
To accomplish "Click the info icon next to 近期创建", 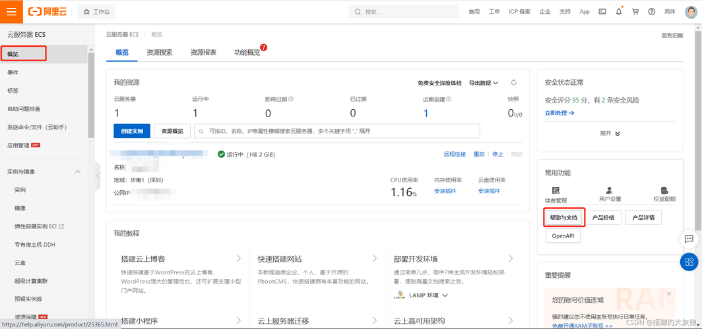I will 449,99.
